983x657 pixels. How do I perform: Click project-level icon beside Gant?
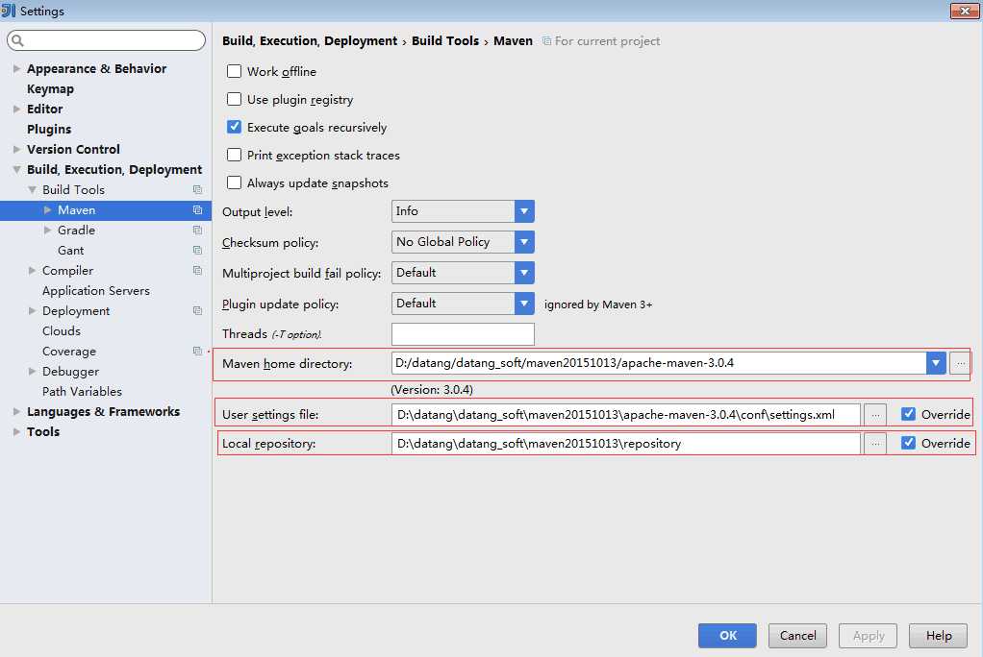pos(197,251)
